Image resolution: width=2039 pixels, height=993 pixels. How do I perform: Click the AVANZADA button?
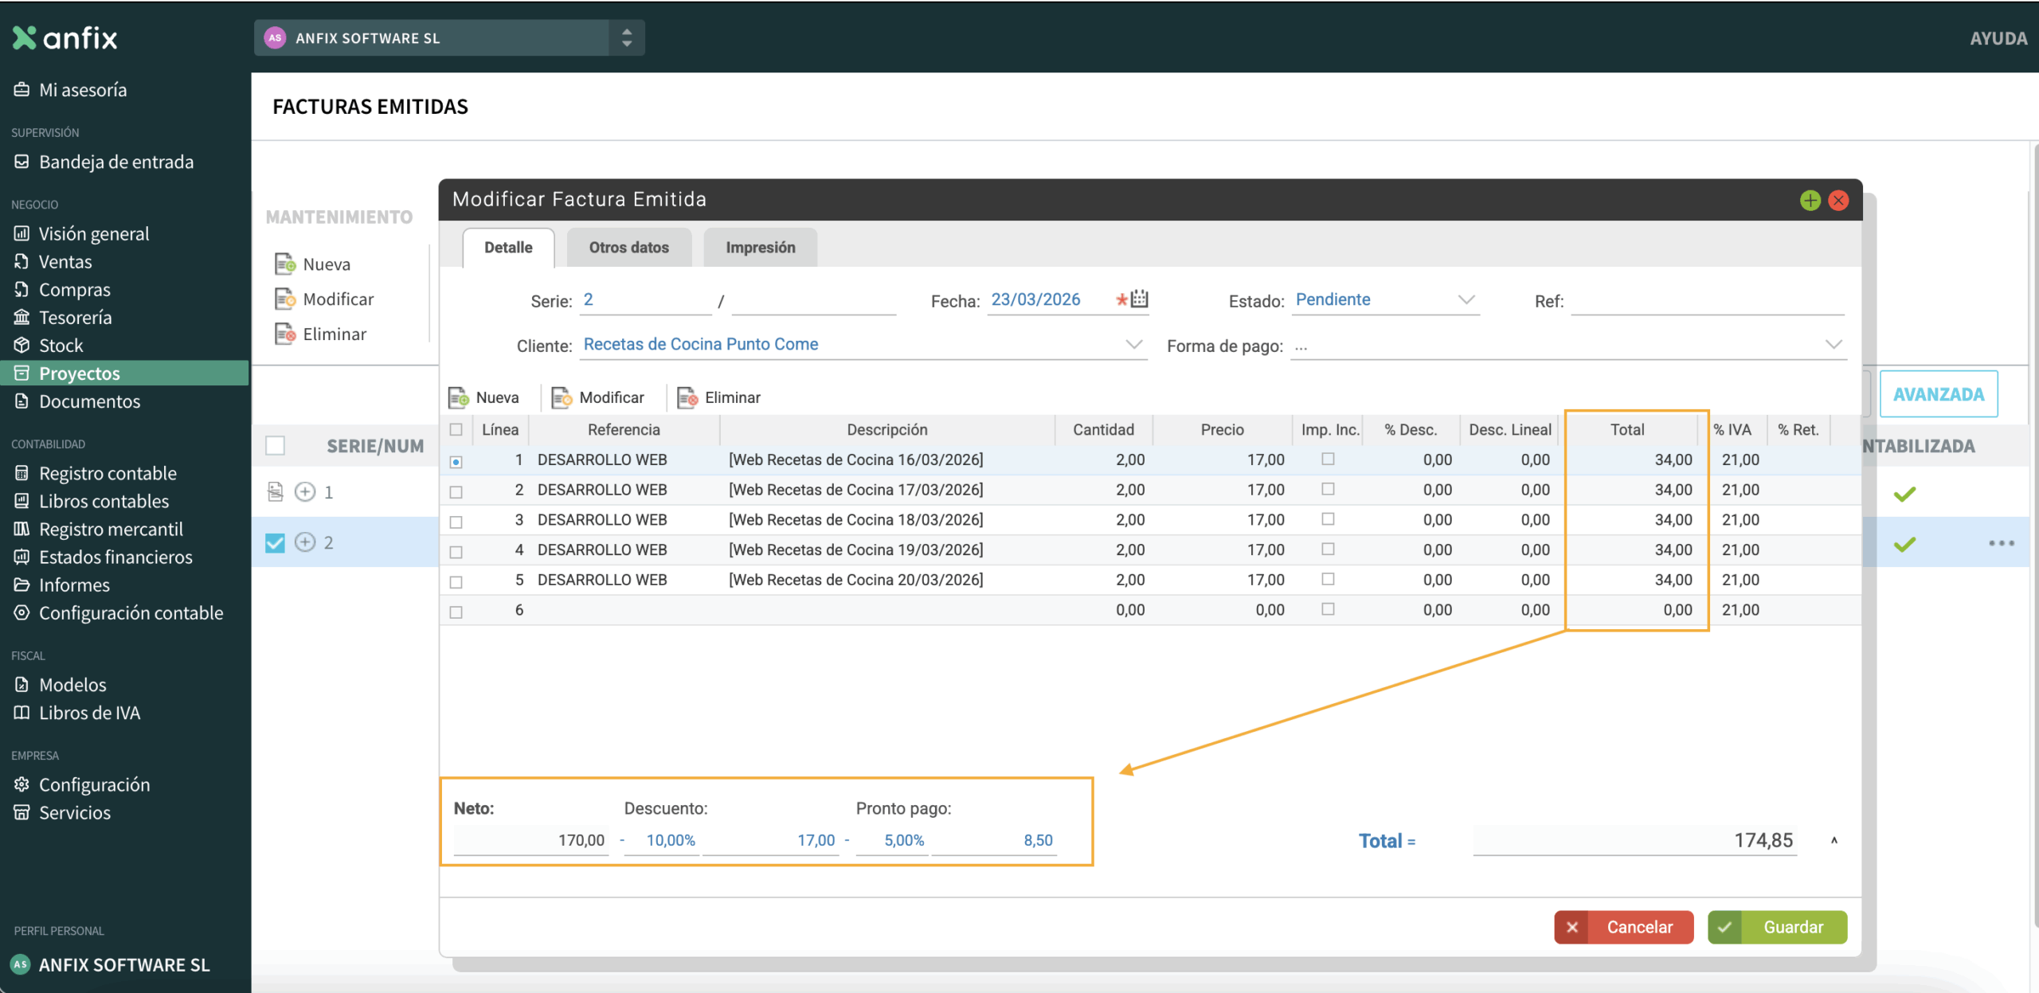click(1938, 394)
